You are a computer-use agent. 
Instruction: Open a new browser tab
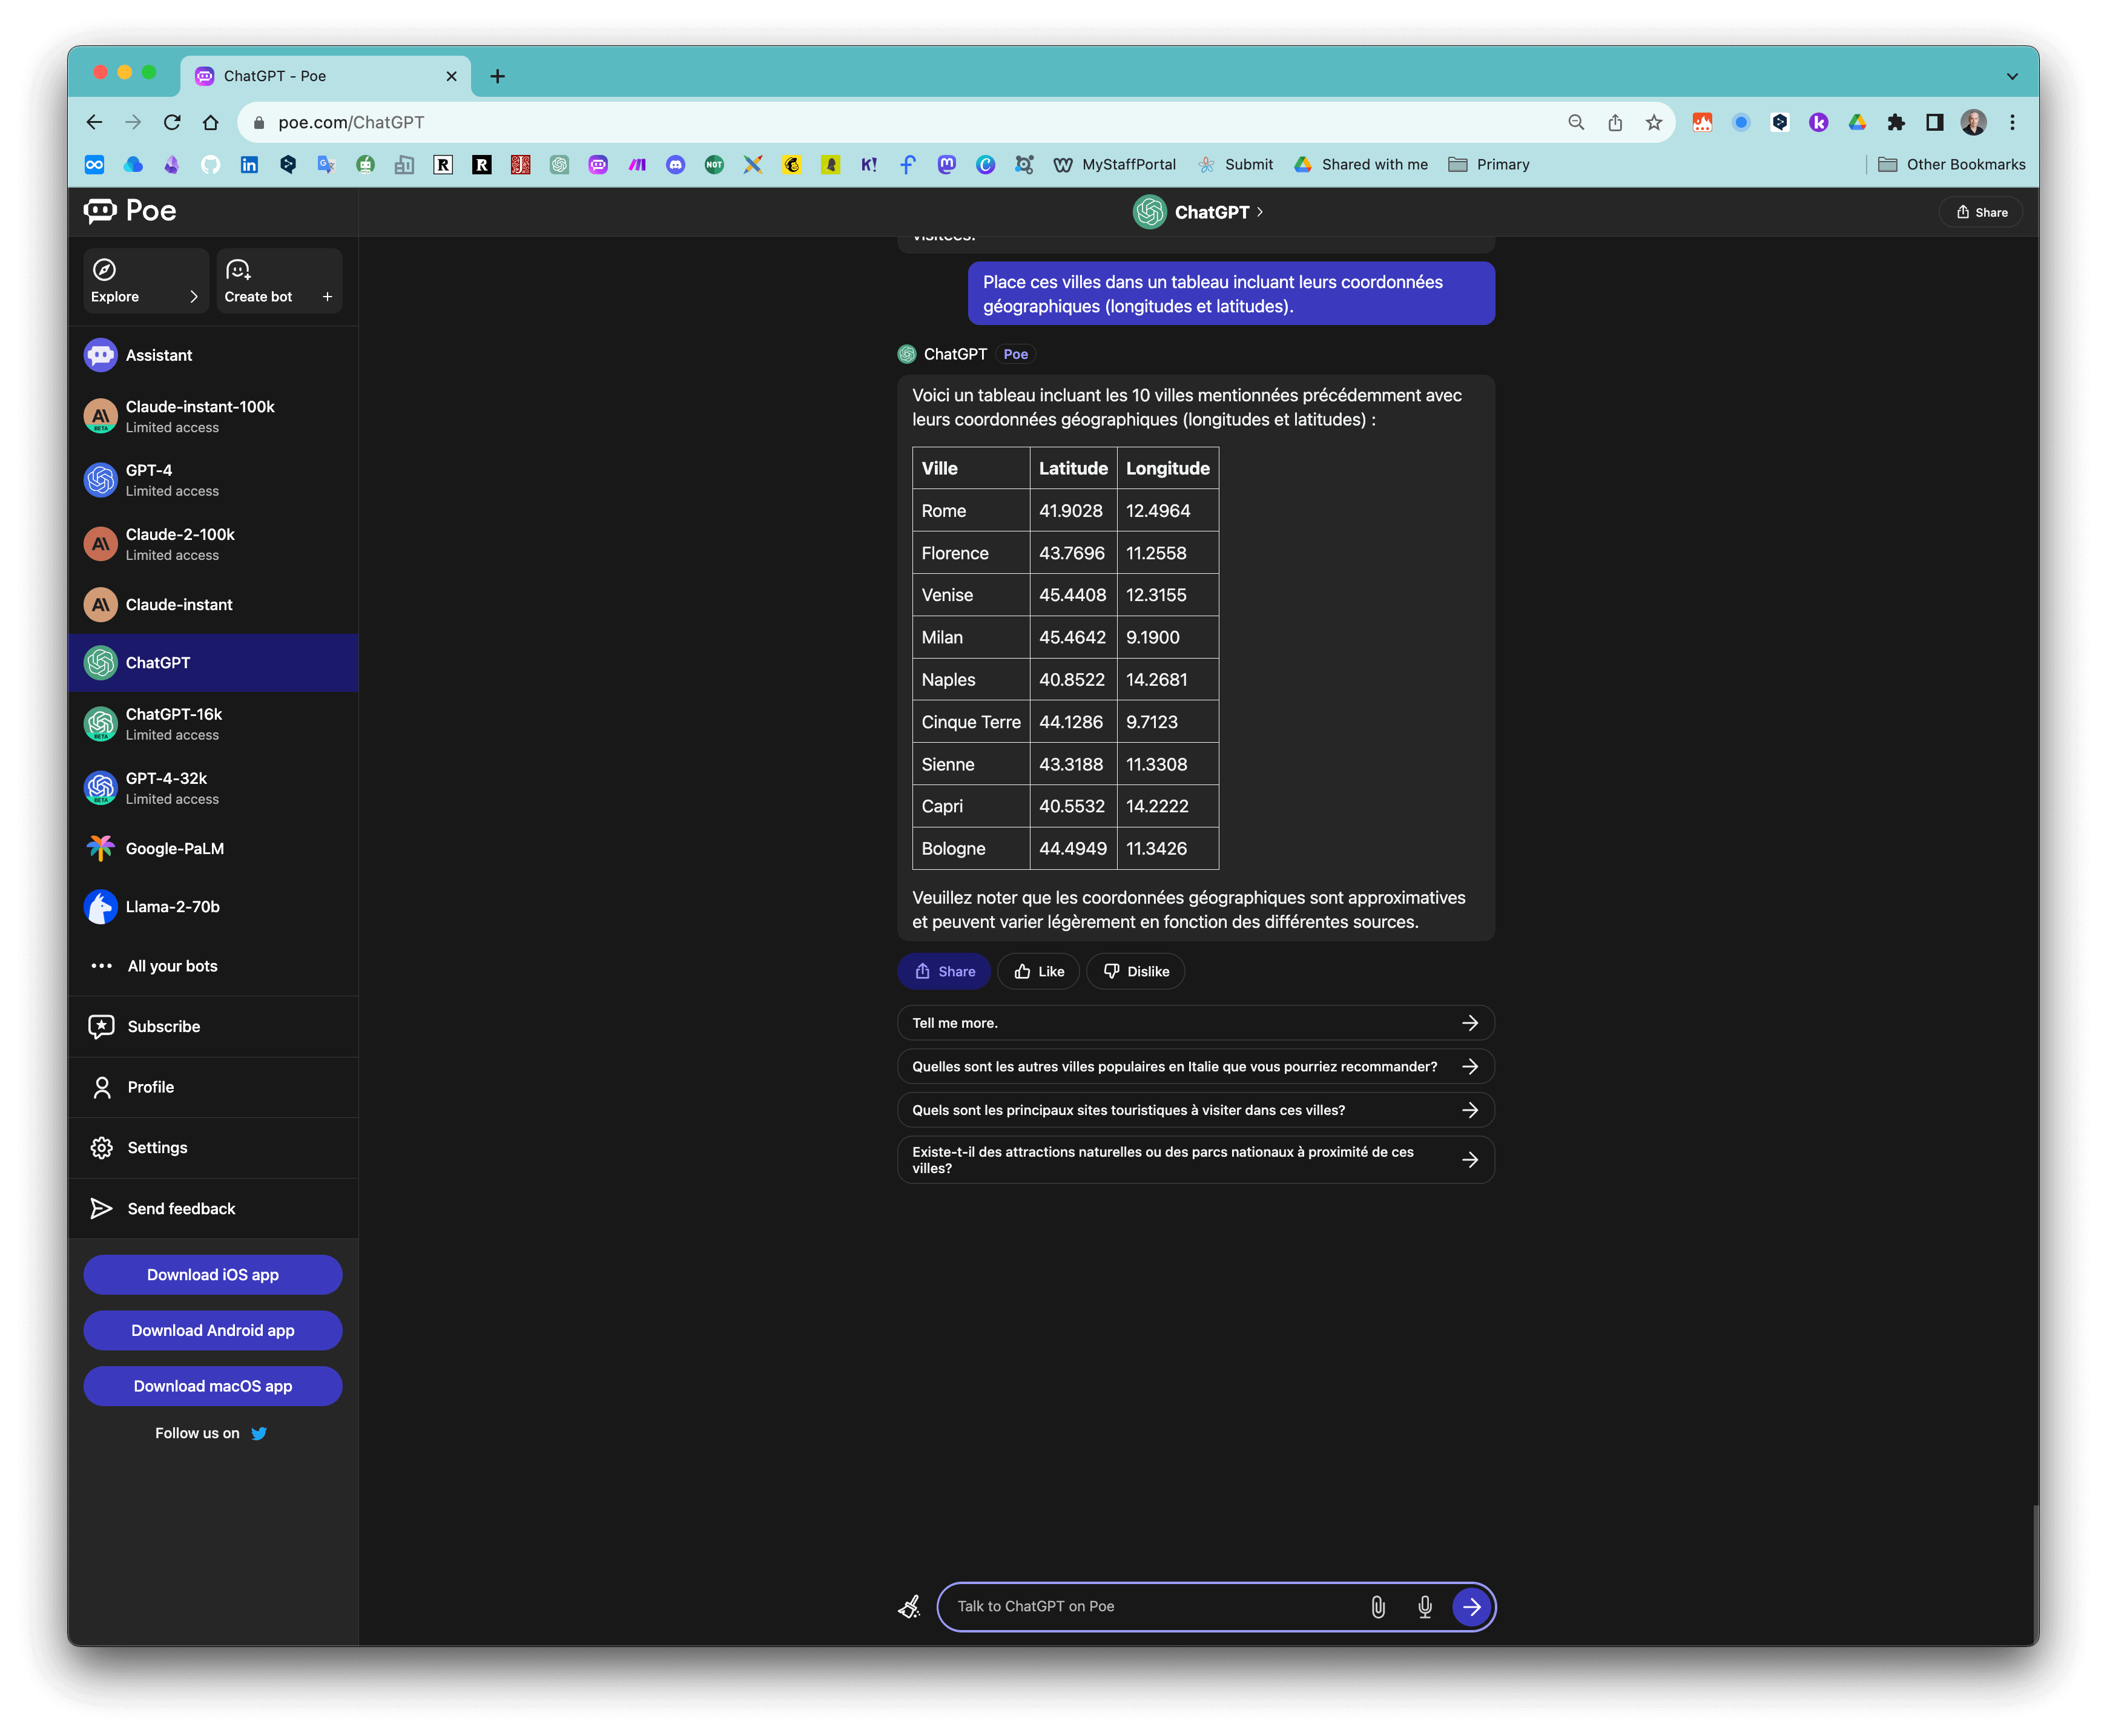497,76
